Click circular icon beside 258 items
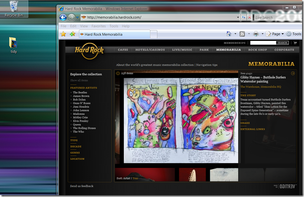Viewport: 304px width, 197px height. pyautogui.click(x=118, y=73)
